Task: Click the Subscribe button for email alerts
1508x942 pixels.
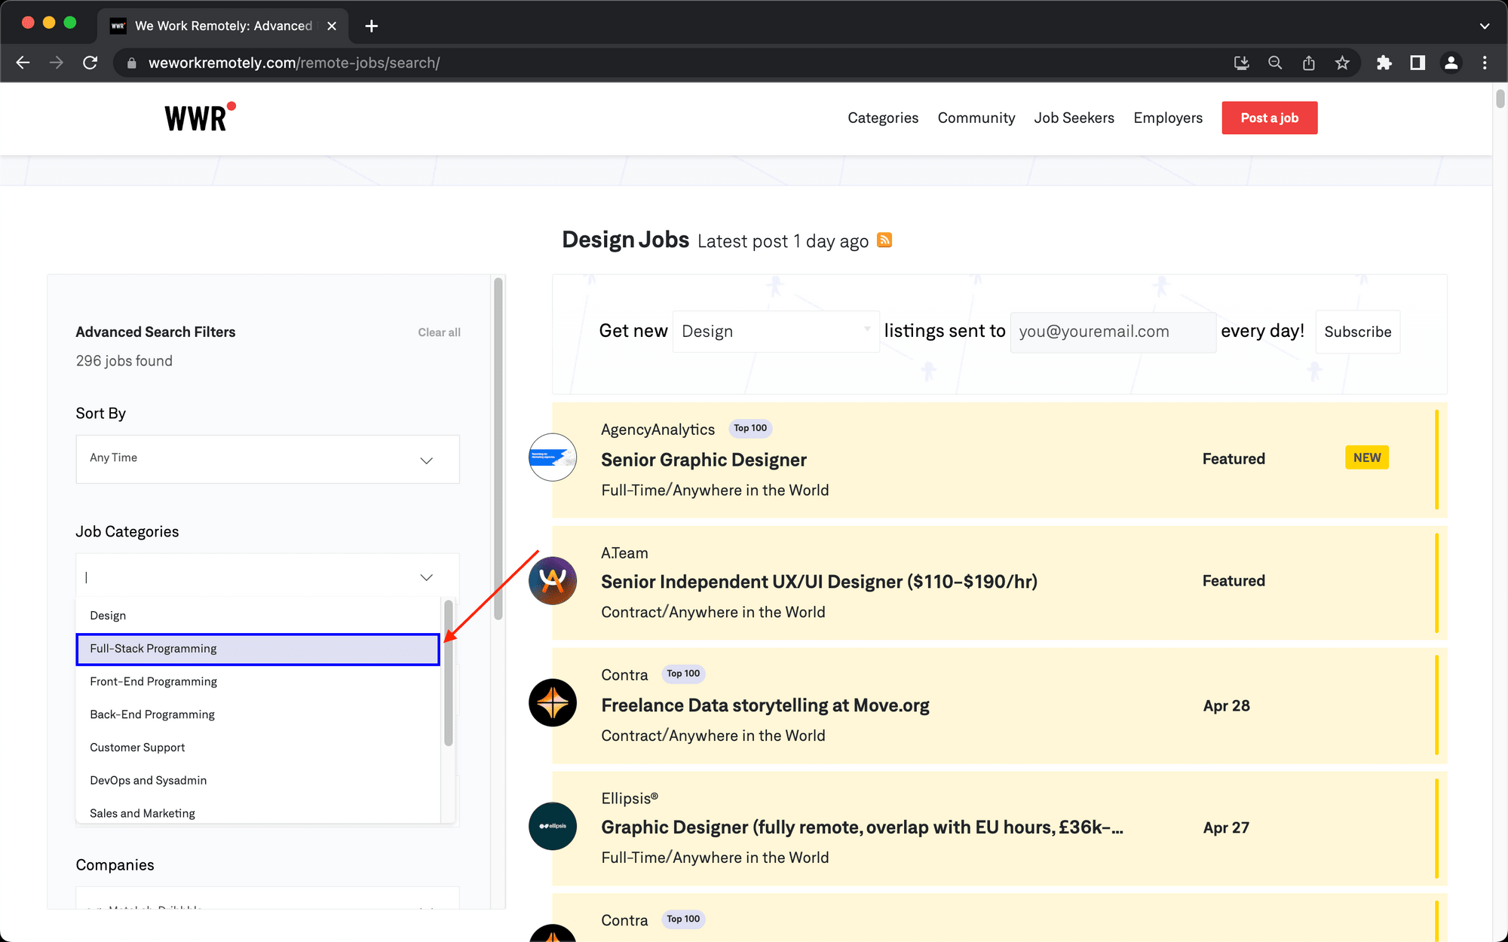Action: point(1357,331)
